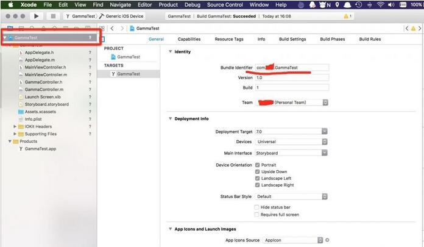Switch to the Resource Tags tab
Image resolution: width=424 pixels, height=247 pixels.
(x=229, y=39)
